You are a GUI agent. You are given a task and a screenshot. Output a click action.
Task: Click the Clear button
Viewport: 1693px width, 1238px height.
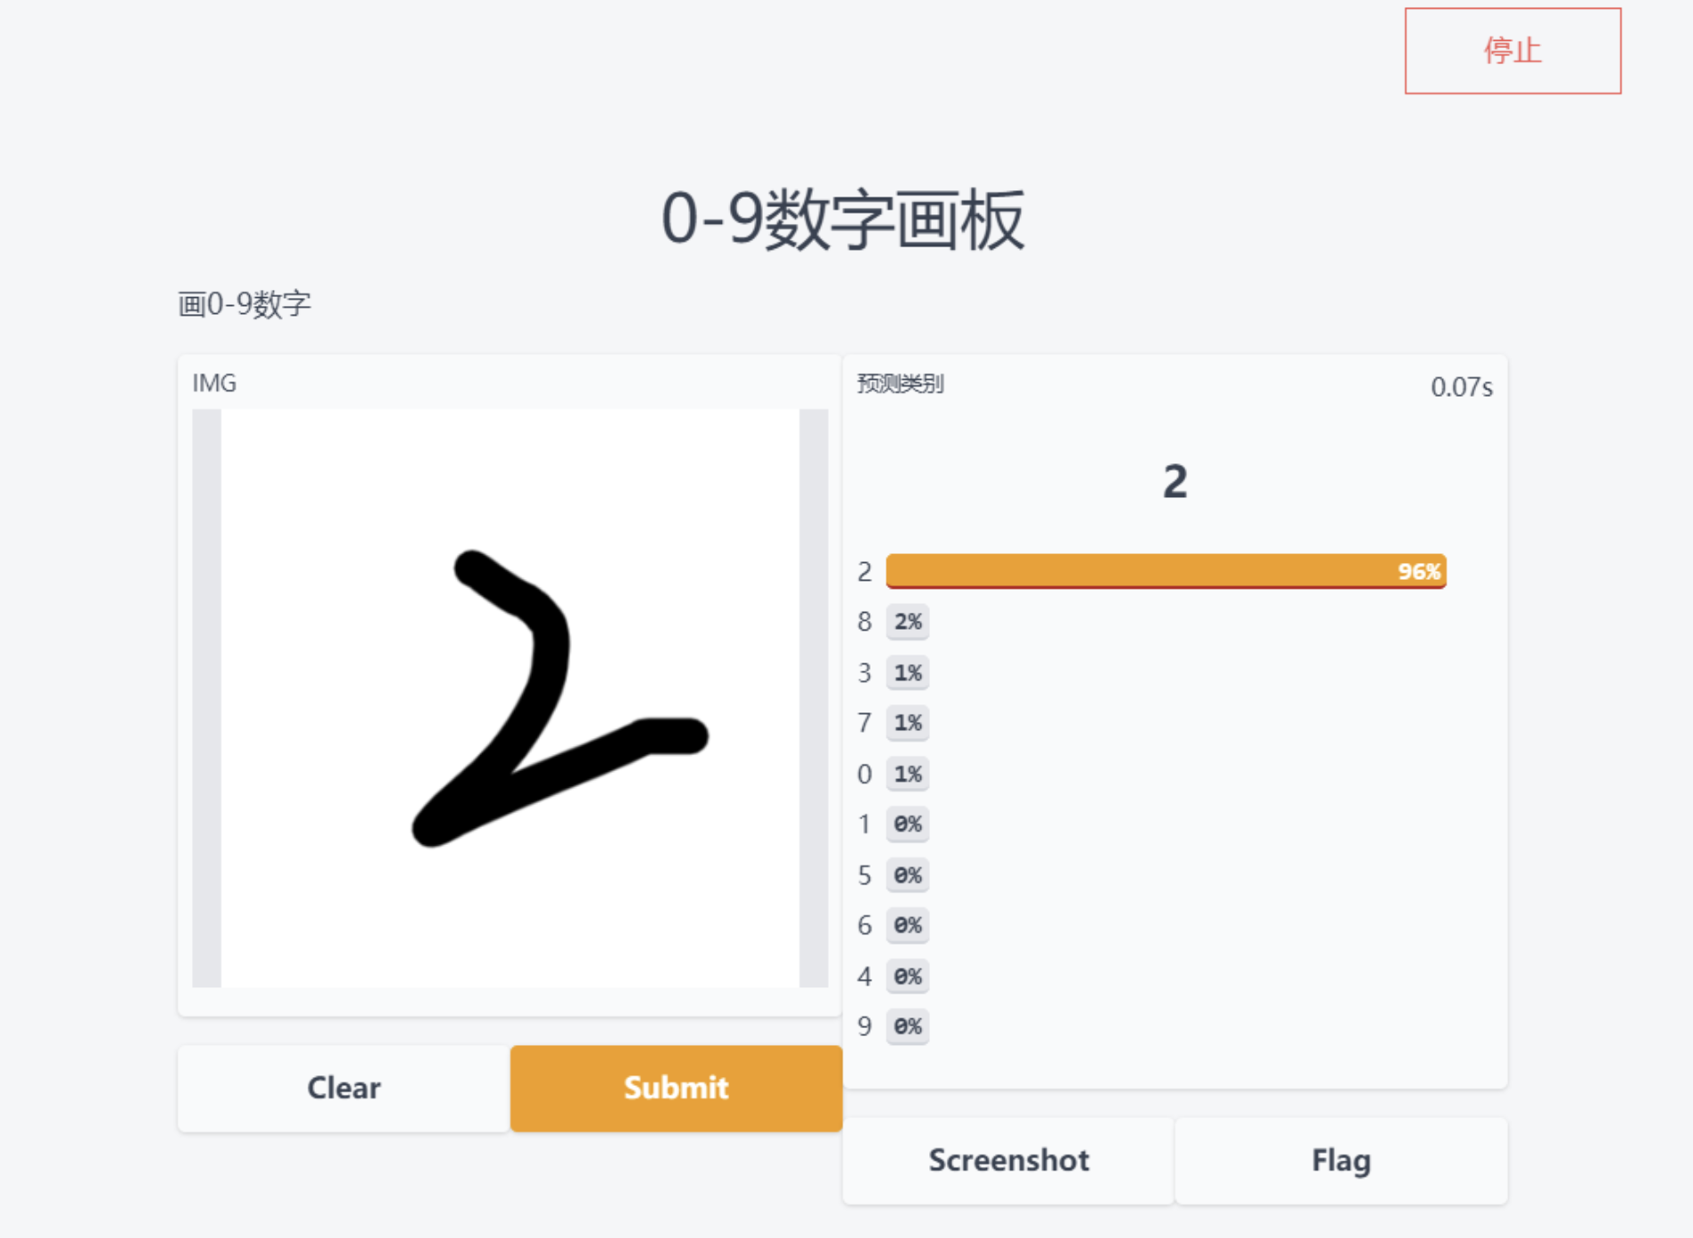coord(343,1088)
